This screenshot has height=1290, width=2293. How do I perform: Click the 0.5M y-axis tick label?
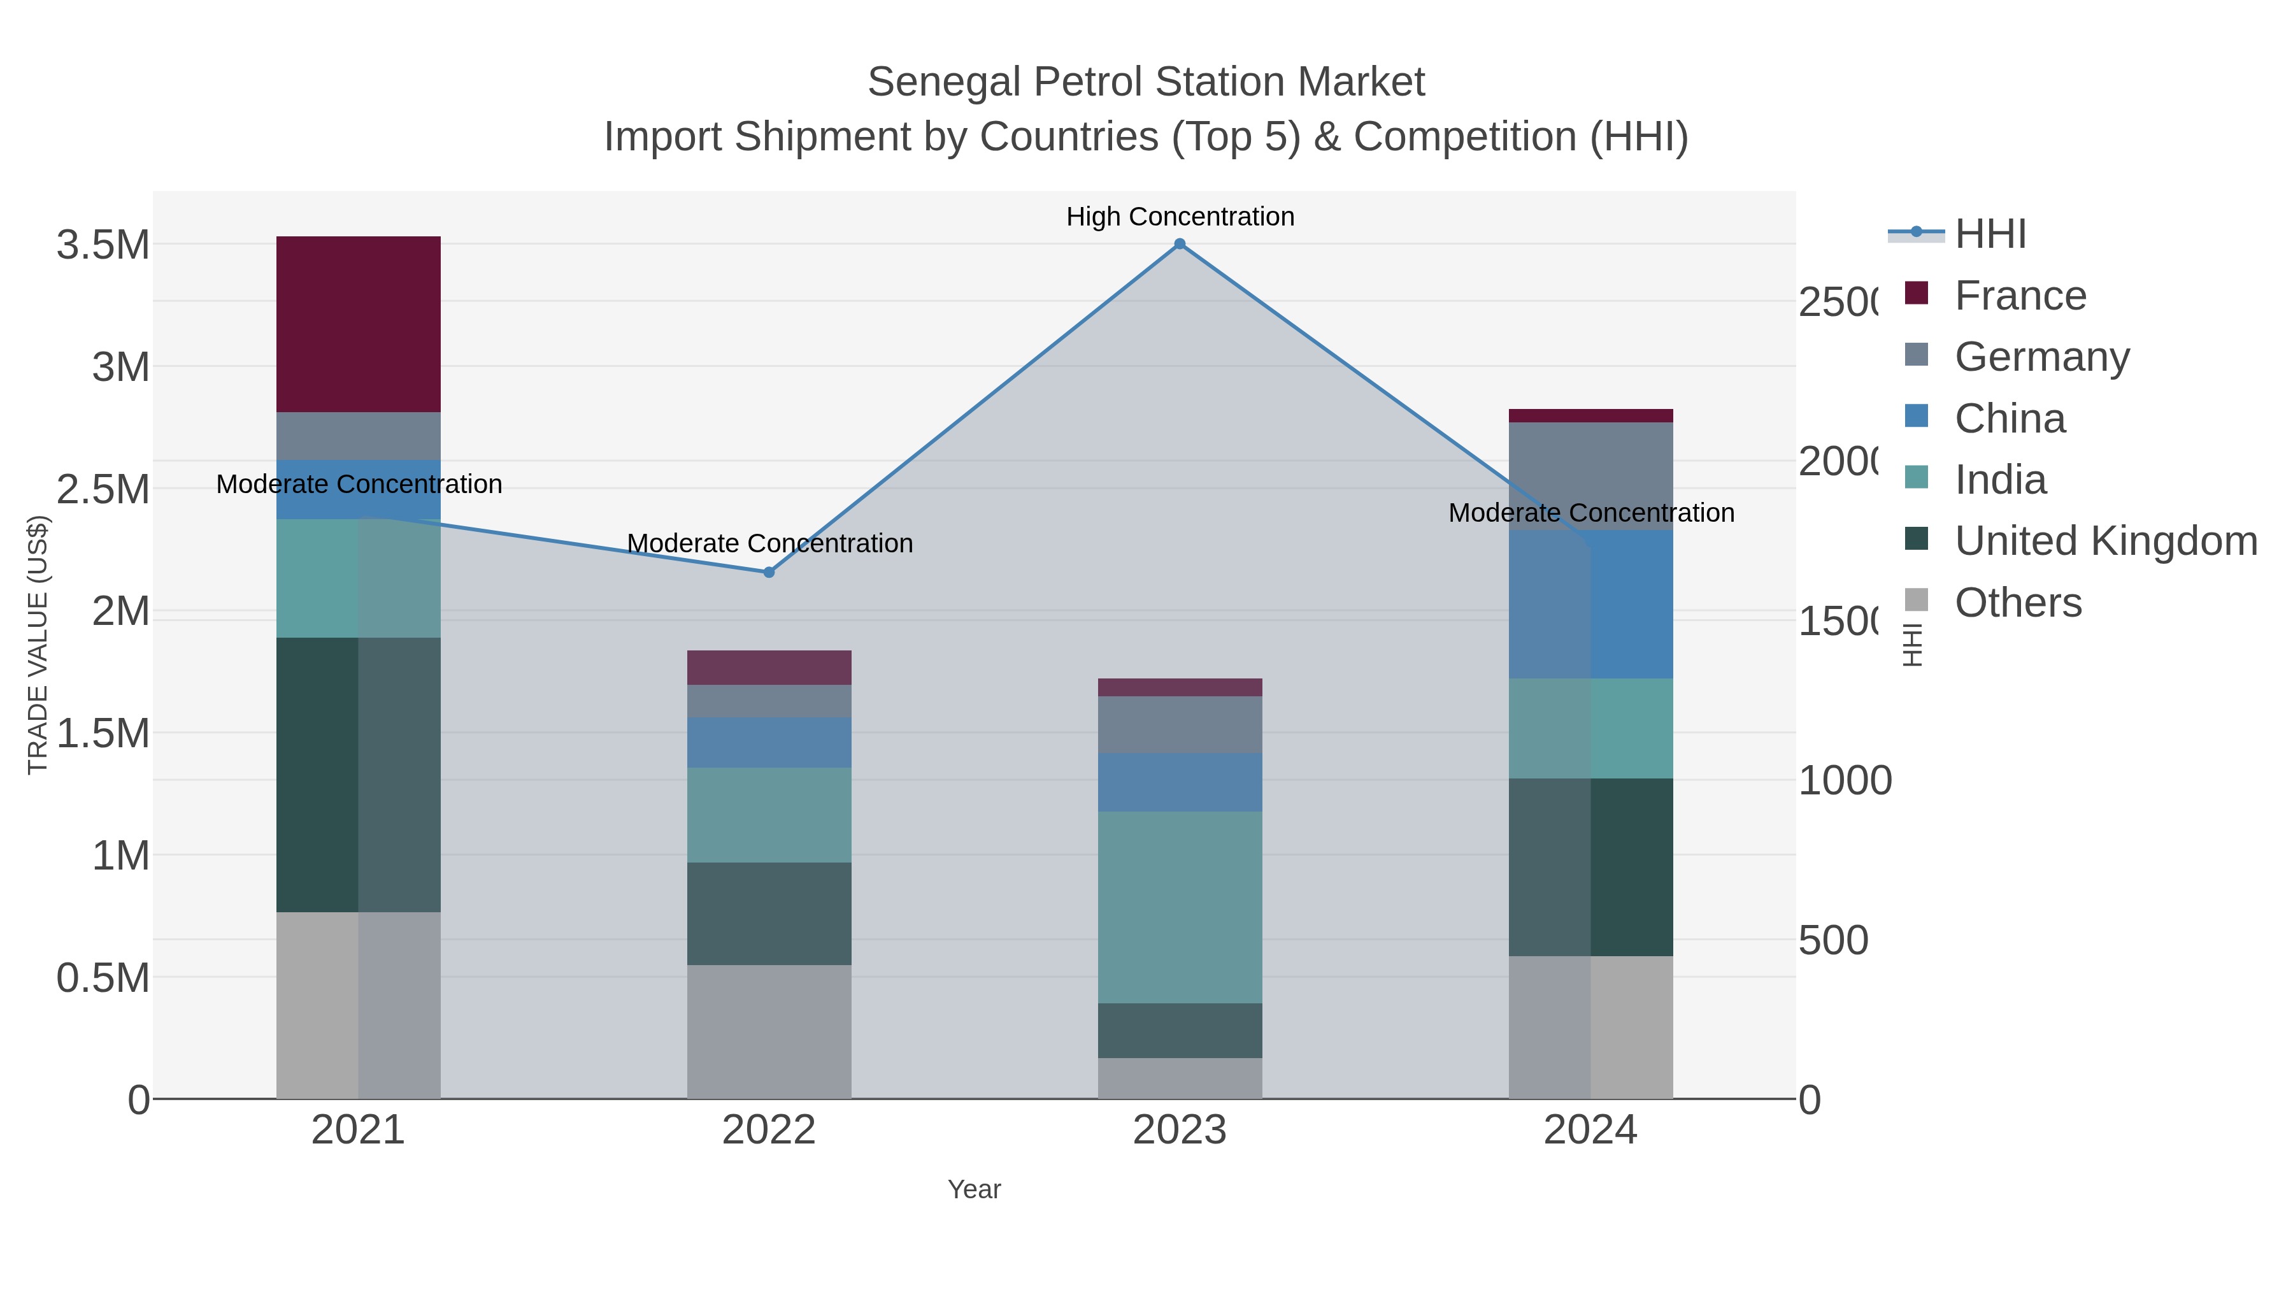tap(103, 978)
